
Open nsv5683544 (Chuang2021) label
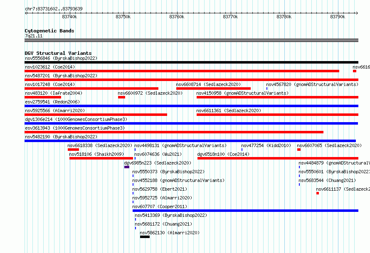[x=327, y=180]
